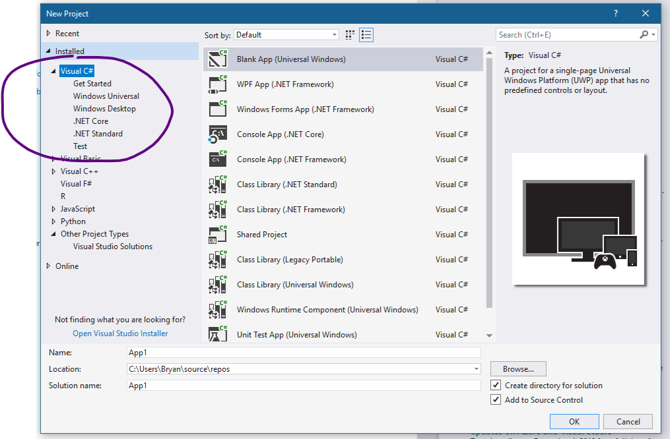The width and height of the screenshot is (670, 439).
Task: Select Windows Universal in the tree
Action: pos(106,96)
